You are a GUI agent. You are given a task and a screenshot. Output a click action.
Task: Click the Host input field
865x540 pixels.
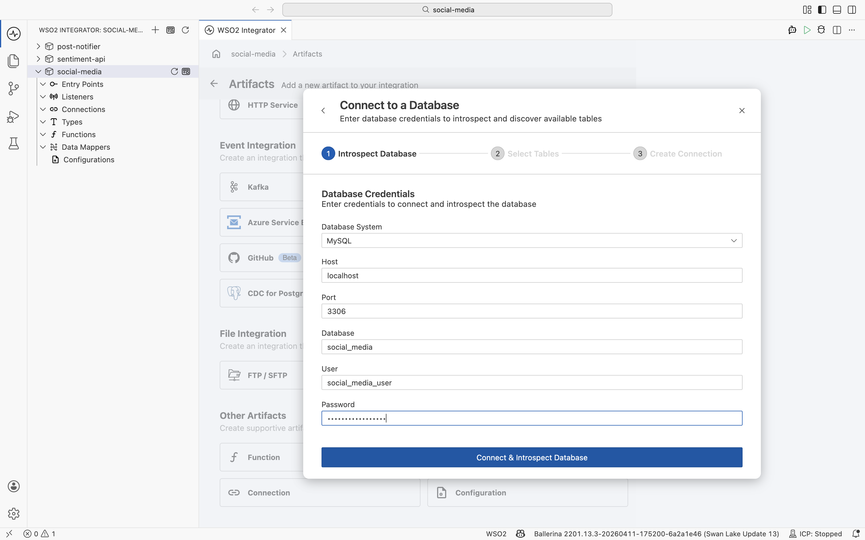coord(532,275)
